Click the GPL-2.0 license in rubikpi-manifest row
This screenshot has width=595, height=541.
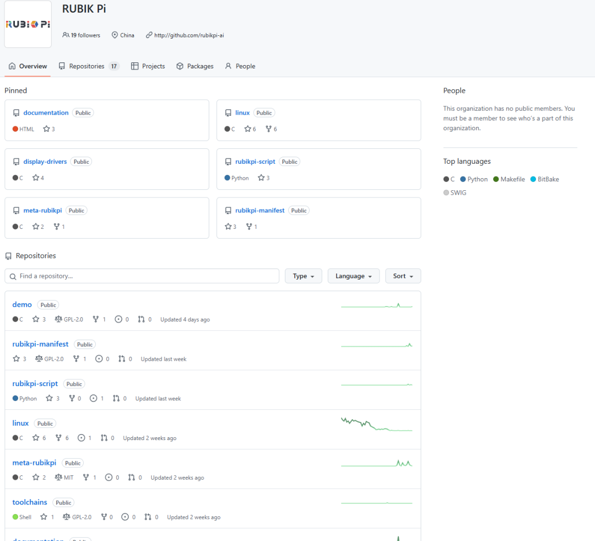(50, 358)
